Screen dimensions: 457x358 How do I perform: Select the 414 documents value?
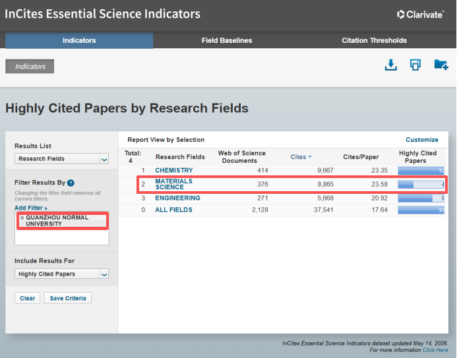262,170
